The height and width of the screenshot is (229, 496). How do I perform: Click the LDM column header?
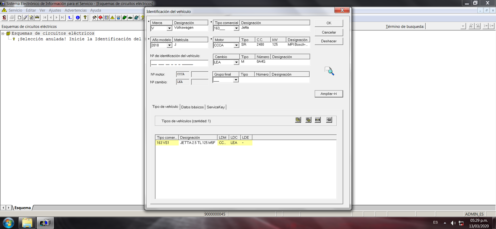[x=223, y=138]
